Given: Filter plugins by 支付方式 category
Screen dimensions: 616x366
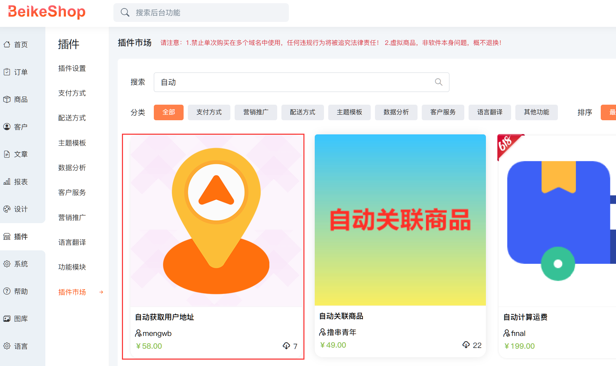Looking at the screenshot, I should coord(209,112).
